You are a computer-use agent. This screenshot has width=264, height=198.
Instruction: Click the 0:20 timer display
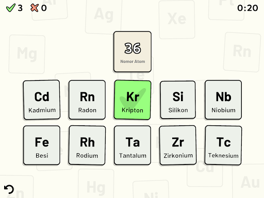coord(247,8)
